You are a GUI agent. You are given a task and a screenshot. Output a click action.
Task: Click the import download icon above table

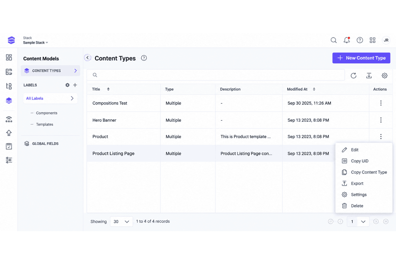pyautogui.click(x=369, y=76)
